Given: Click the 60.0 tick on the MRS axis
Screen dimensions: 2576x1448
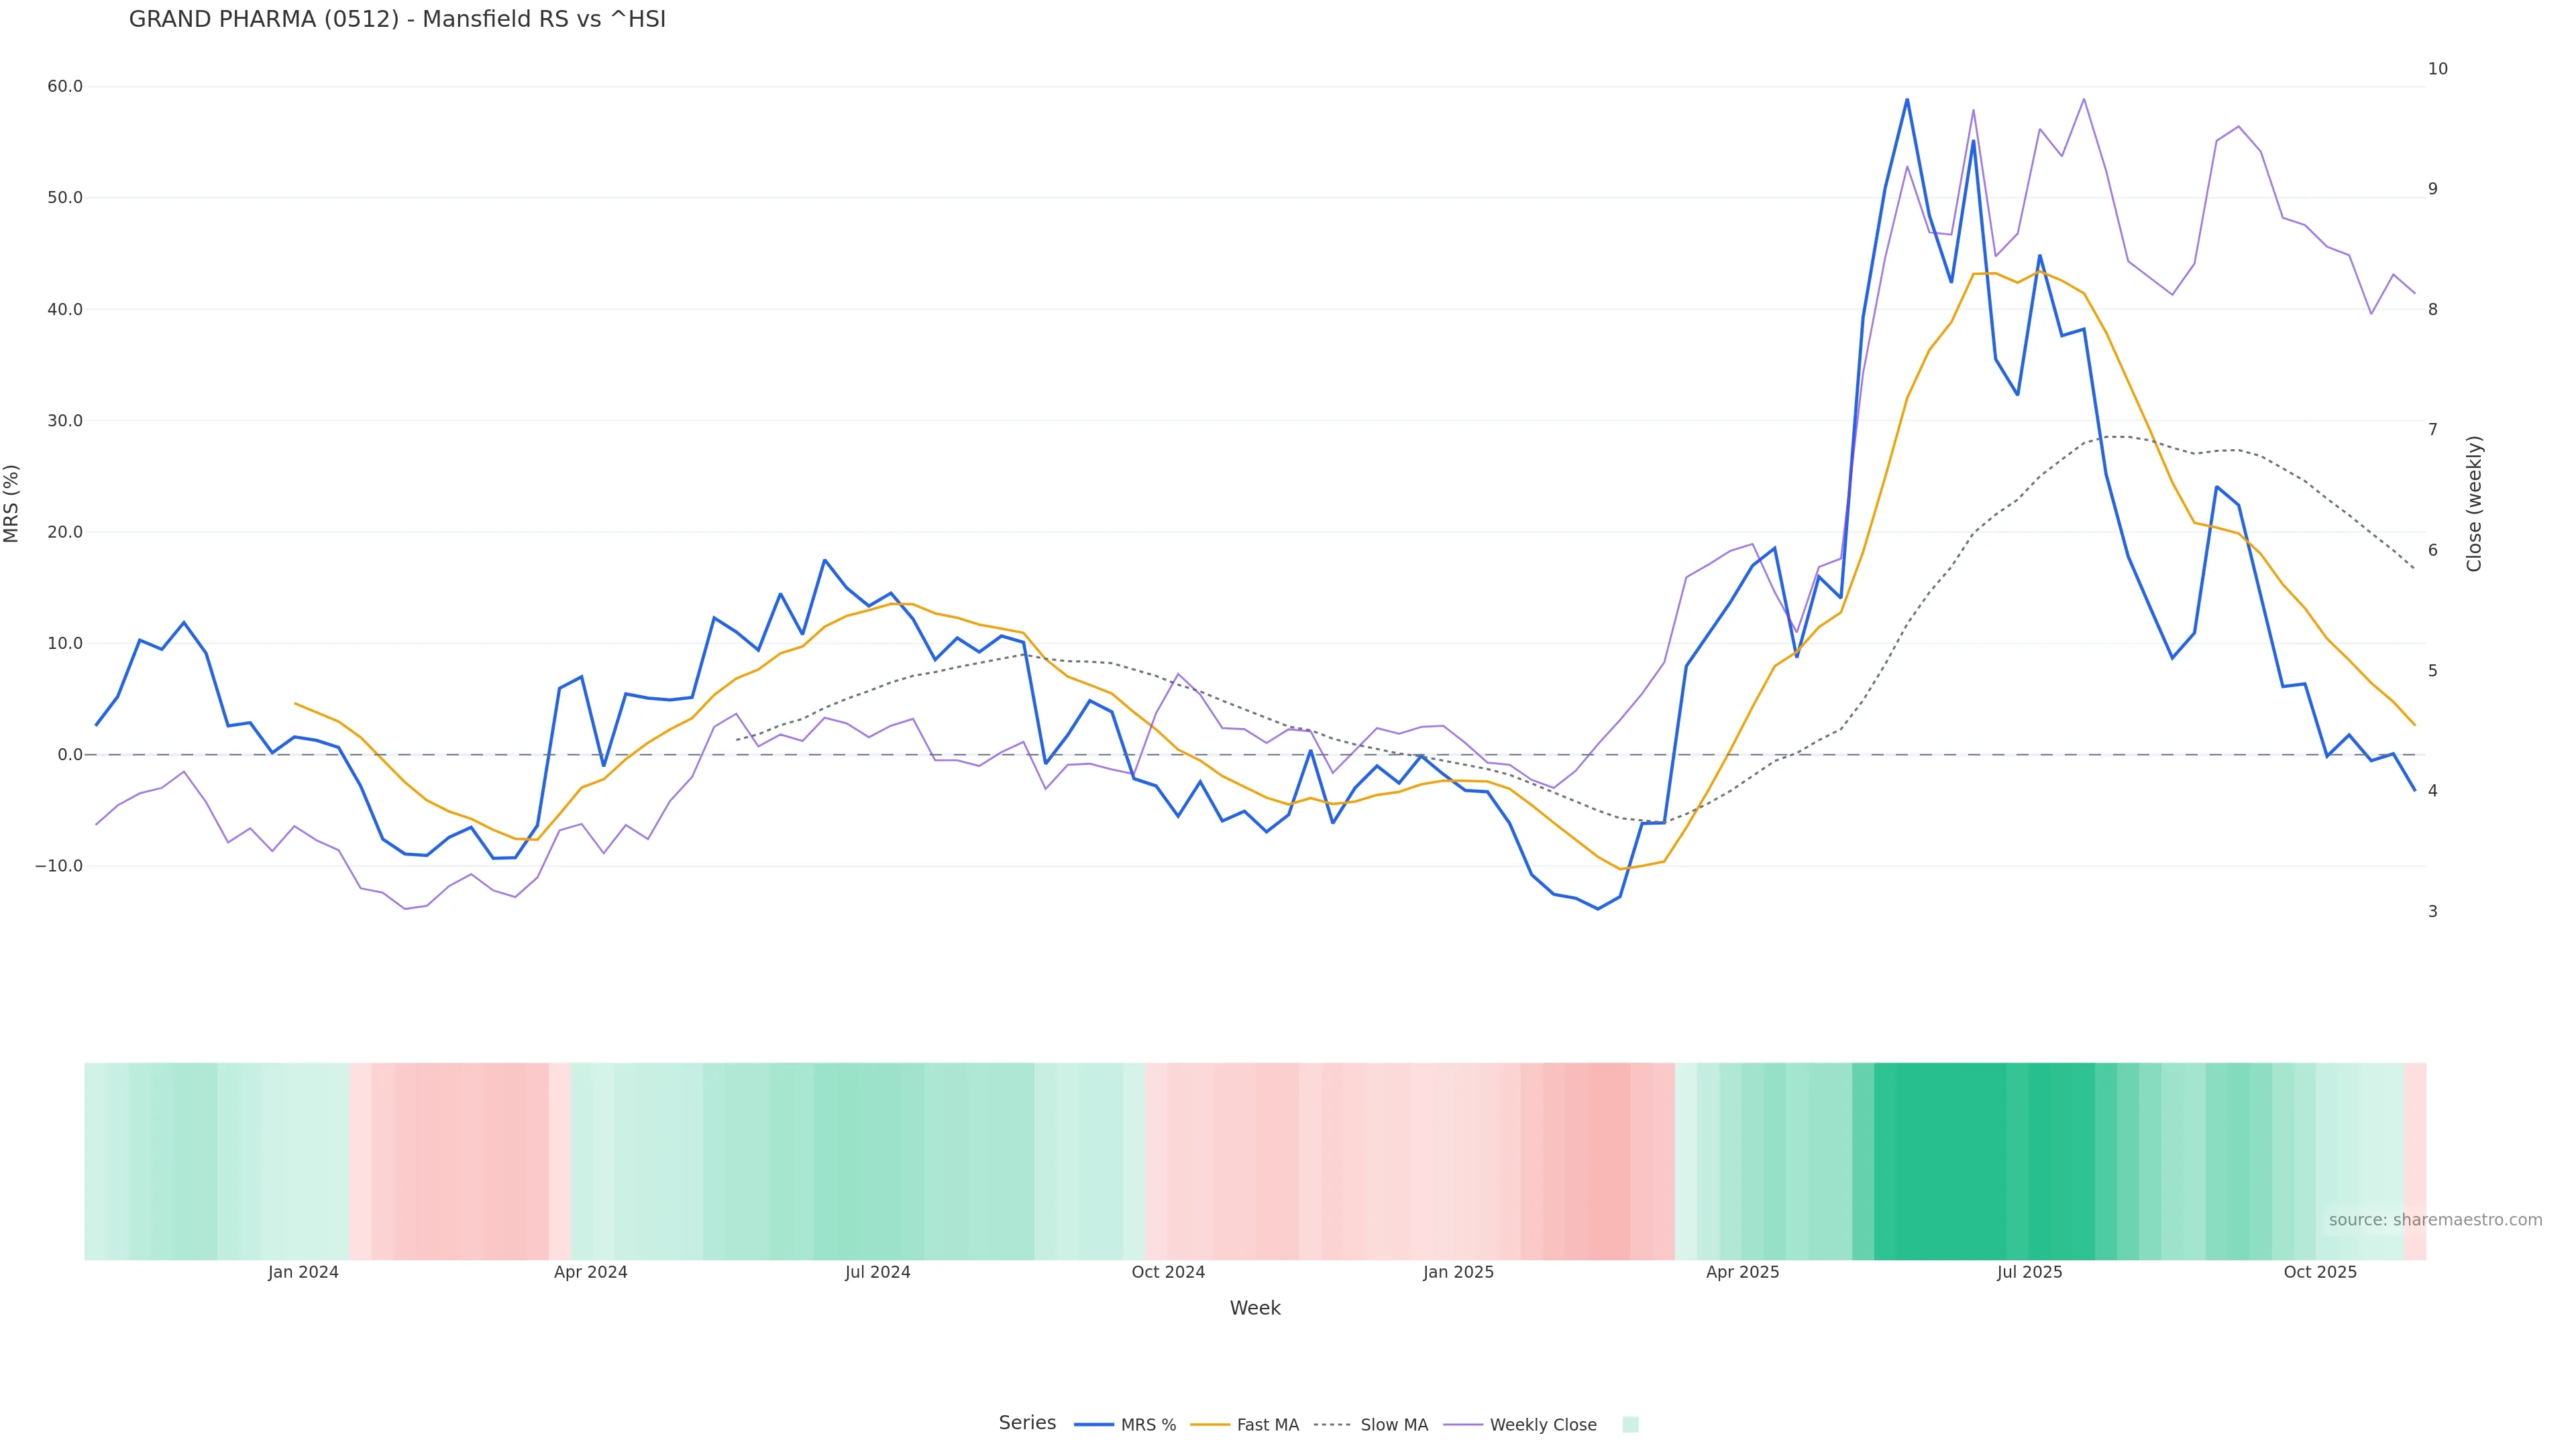Looking at the screenshot, I should [65, 87].
